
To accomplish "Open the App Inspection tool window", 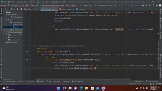I will coord(77,81).
